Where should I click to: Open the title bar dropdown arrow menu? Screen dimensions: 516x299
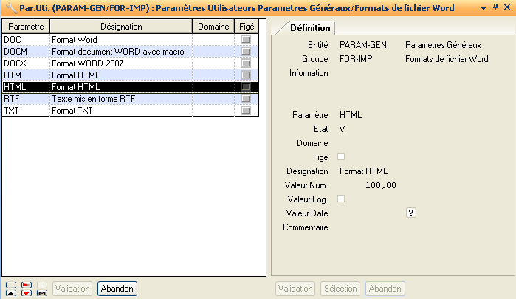pos(483,7)
